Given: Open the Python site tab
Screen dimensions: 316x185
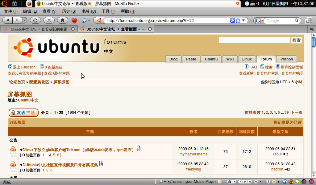Looking at the screenshot, I should point(287,59).
